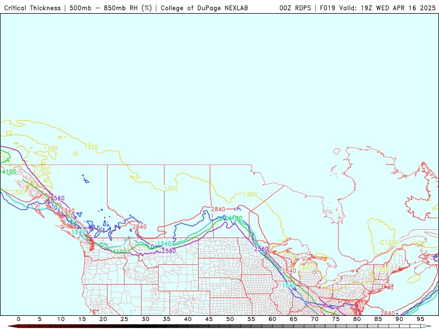439x329 pixels.
Task: Click the purple "2560" label near western Lake Superior
Action: [261, 249]
